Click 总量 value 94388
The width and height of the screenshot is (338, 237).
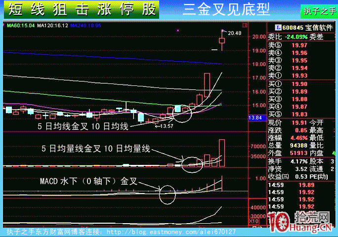coord(298,146)
